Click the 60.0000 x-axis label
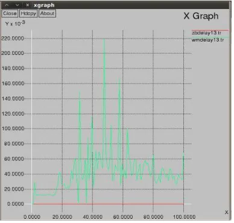Image resolution: width=234 pixels, height=223 pixels. [123, 217]
